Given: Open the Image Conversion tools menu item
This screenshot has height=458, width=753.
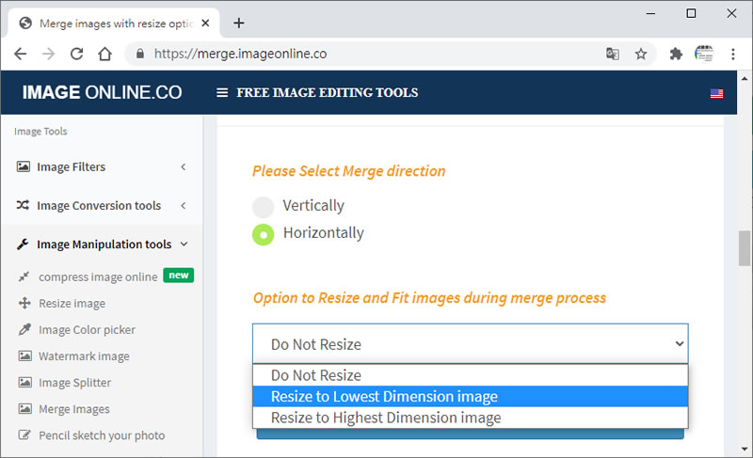Looking at the screenshot, I should pyautogui.click(x=102, y=205).
